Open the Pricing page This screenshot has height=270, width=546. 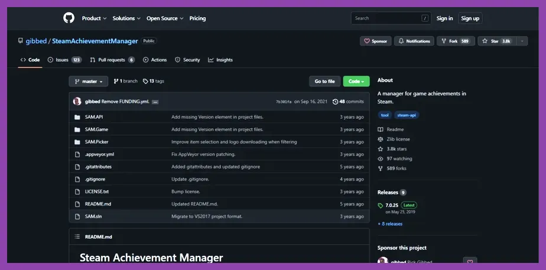(x=197, y=18)
